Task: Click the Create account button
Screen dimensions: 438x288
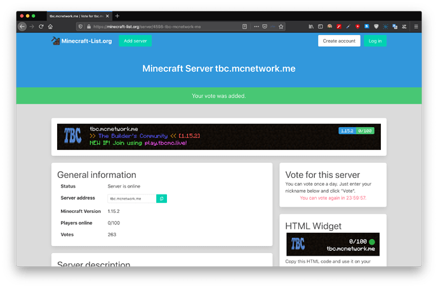Action: (x=339, y=41)
